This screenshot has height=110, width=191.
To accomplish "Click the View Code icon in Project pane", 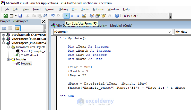I will click(x=4, y=28).
